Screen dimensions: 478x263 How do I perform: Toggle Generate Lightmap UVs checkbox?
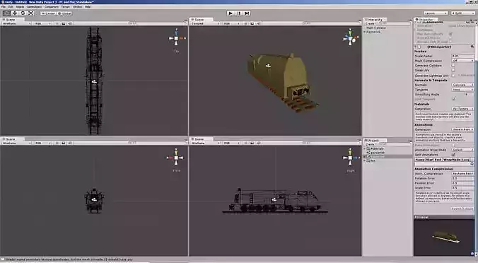pyautogui.click(x=453, y=75)
